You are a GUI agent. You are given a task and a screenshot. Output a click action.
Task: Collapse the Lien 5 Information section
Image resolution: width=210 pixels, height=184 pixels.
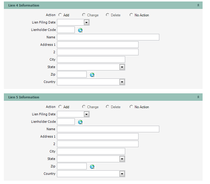pos(198,97)
